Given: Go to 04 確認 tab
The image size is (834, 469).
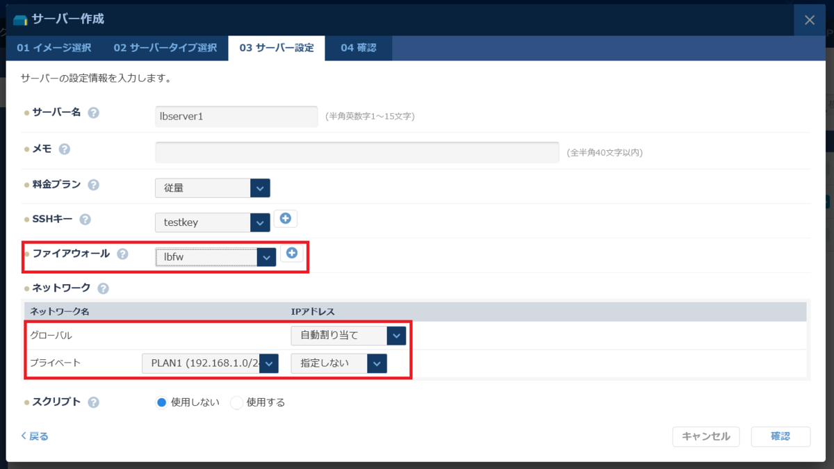Looking at the screenshot, I should tap(358, 48).
